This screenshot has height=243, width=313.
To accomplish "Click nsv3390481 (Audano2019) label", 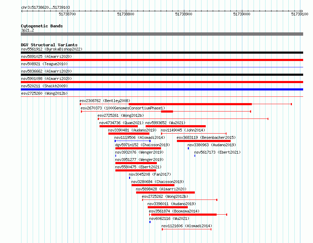I will [x=132, y=130].
